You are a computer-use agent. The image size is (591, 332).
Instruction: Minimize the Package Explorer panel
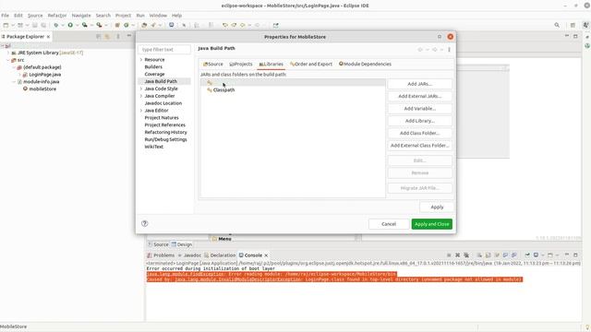click(129, 36)
